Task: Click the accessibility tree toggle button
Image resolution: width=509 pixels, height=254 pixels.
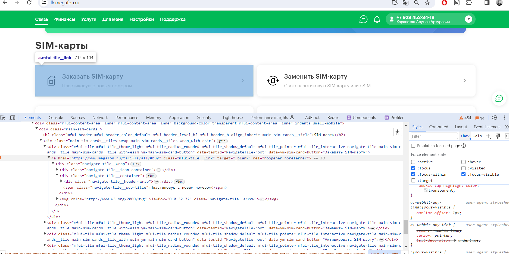Action: tap(398, 132)
